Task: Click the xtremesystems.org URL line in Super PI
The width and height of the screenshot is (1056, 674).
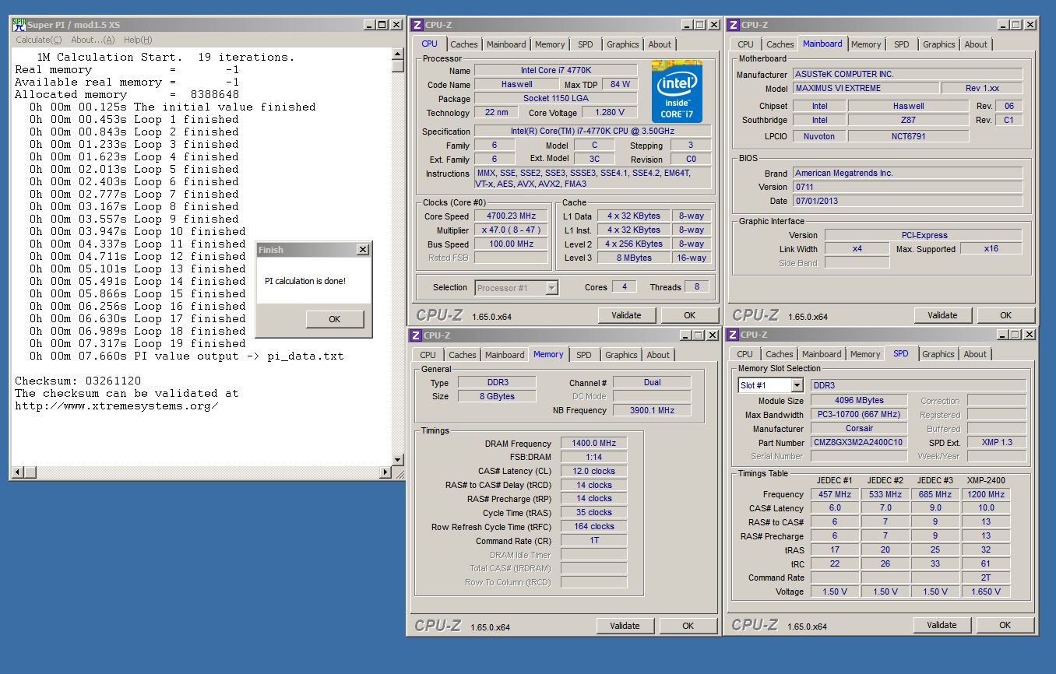Action: tap(117, 405)
